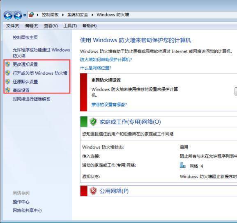Click shield icon beside 高级设置
This screenshot has height=223, width=237.
(x=8, y=90)
